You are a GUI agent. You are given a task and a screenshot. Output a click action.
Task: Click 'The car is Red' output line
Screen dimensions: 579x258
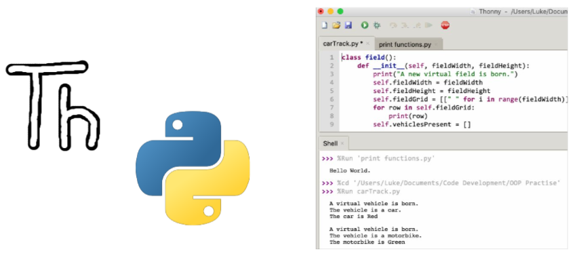pos(353,217)
